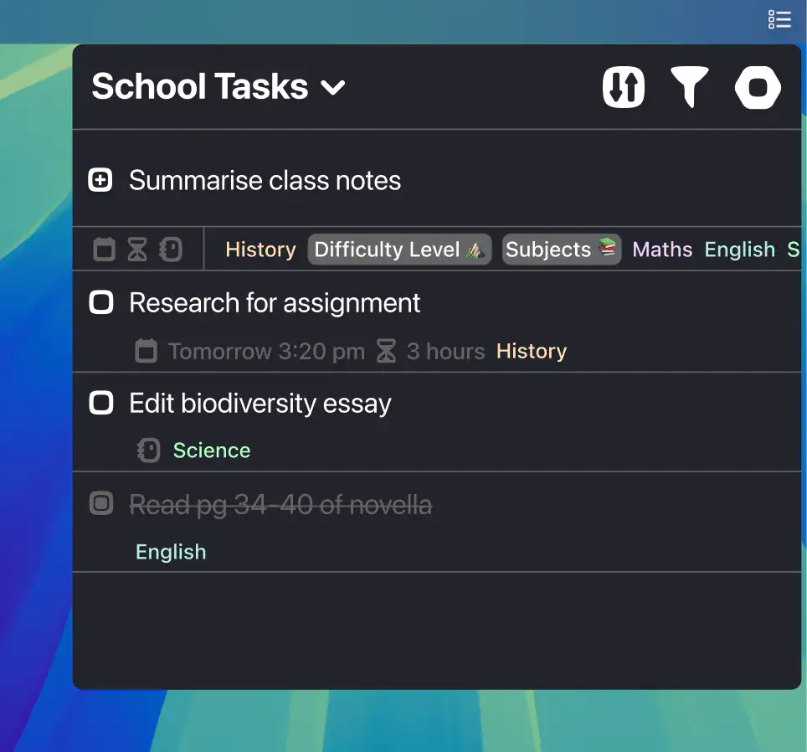Check off Research for assignment task
This screenshot has width=807, height=752.
[x=100, y=302]
